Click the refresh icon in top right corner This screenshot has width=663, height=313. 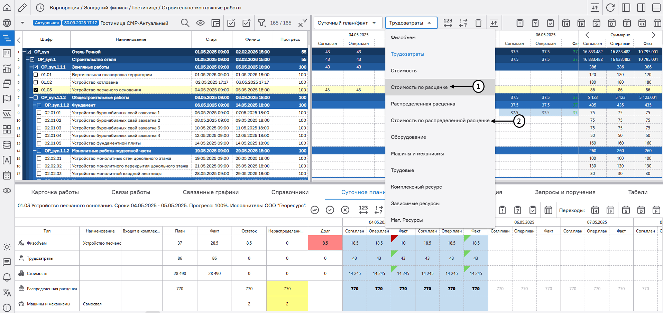pyautogui.click(x=611, y=7)
